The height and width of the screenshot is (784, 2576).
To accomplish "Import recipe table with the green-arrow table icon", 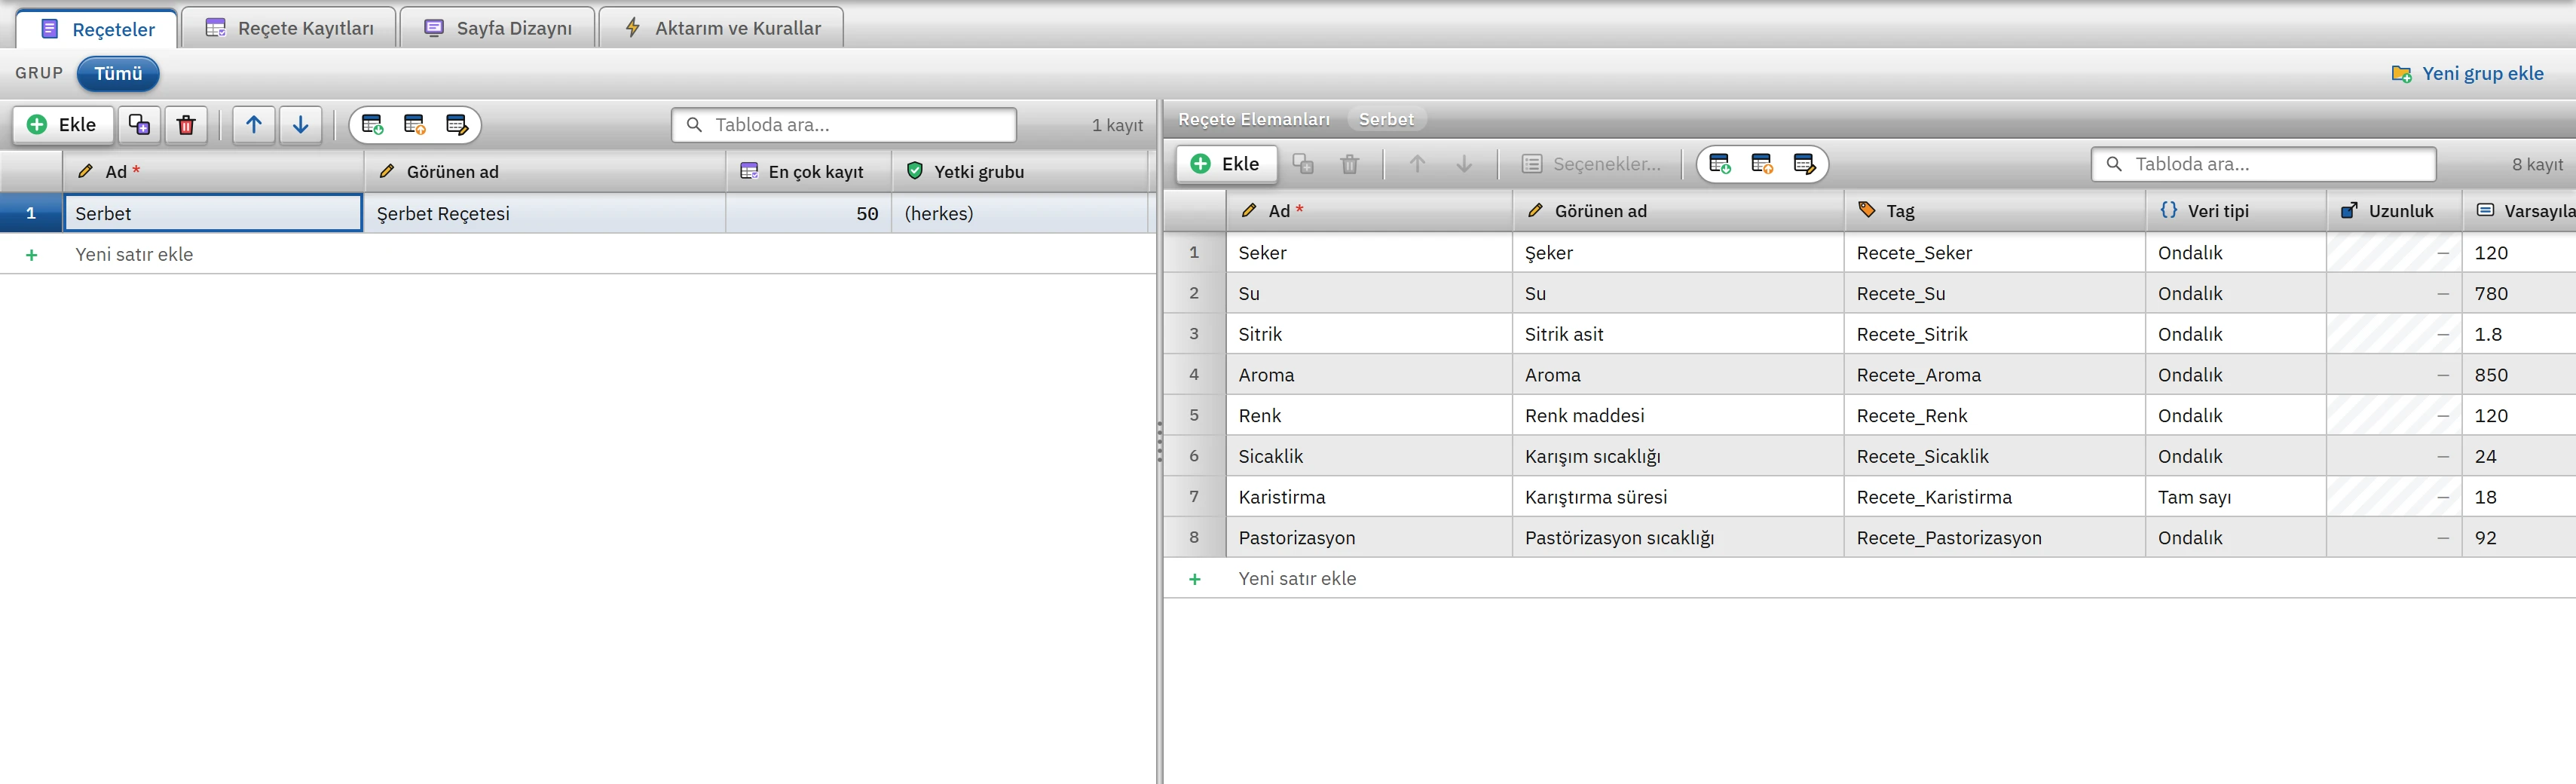I will 373,125.
